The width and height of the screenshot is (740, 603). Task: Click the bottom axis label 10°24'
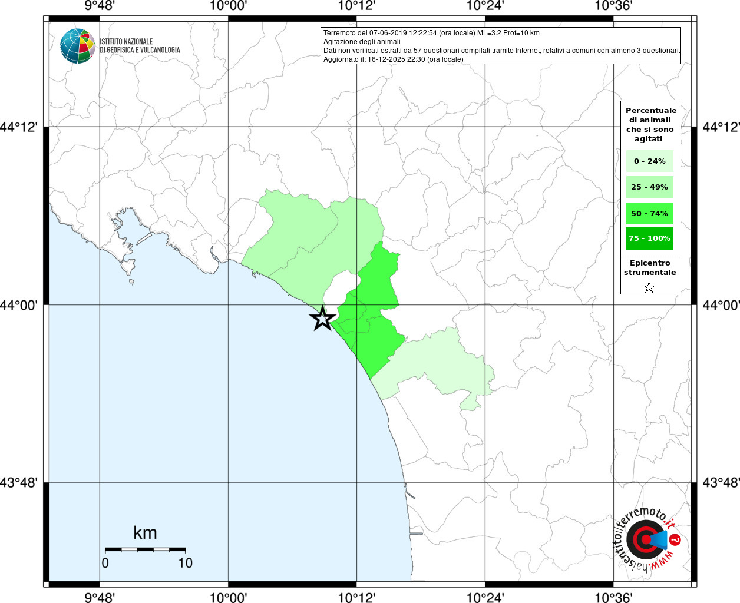485,597
